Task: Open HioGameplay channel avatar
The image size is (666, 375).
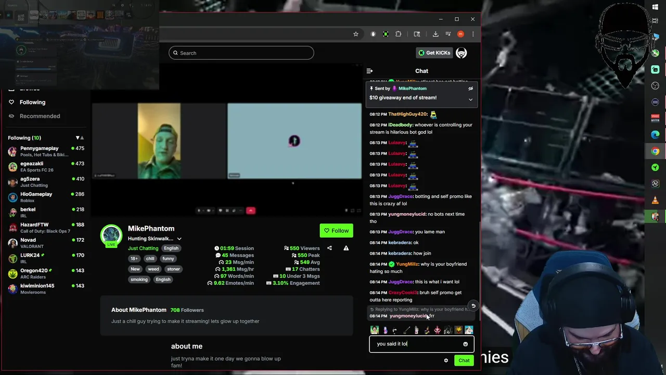Action: pos(12,197)
